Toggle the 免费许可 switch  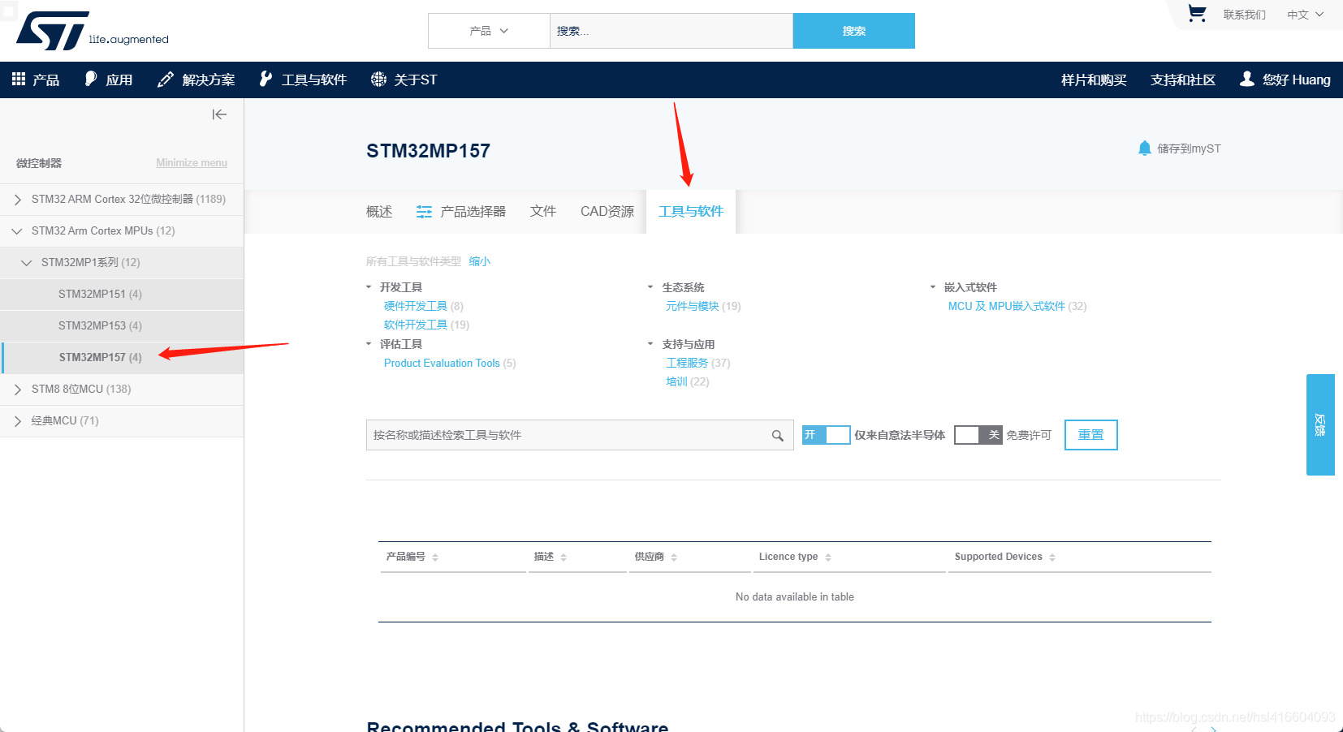pyautogui.click(x=978, y=435)
